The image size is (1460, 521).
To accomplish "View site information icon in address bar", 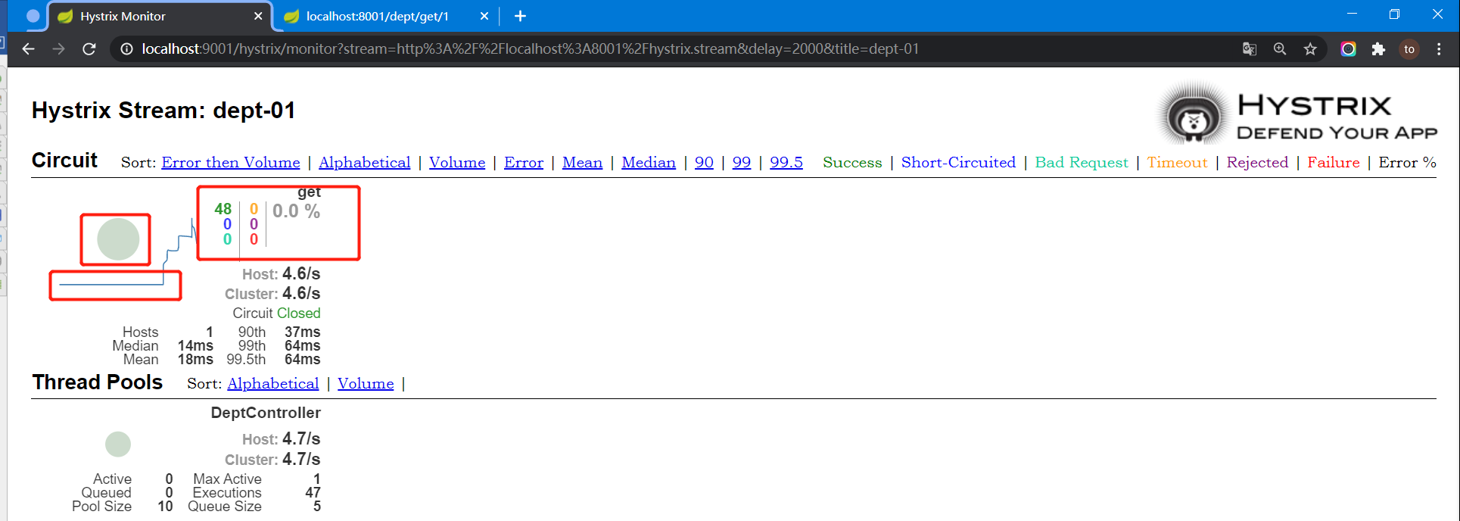I will click(x=126, y=48).
